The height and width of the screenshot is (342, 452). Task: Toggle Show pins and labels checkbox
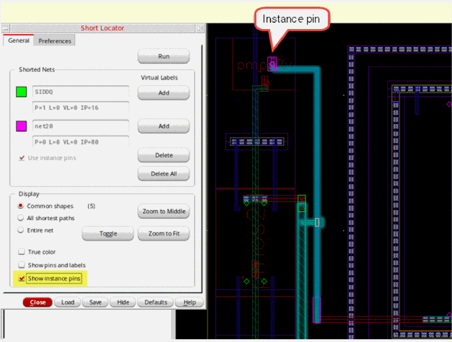pos(21,265)
